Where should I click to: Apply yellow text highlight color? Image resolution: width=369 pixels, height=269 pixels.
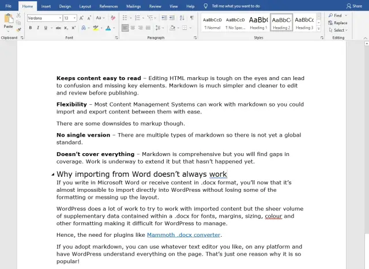[x=96, y=28]
